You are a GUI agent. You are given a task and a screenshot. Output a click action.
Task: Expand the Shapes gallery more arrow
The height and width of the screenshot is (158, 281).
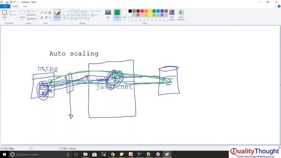tap(89, 18)
